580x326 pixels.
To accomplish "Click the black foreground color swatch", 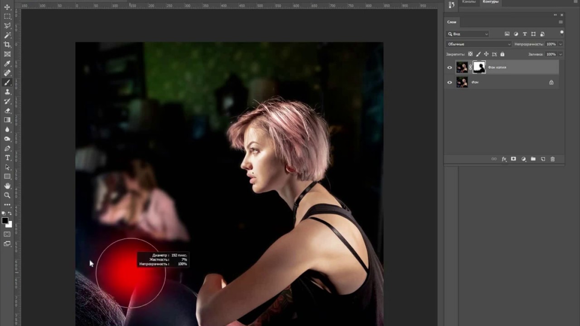I will click(x=5, y=221).
